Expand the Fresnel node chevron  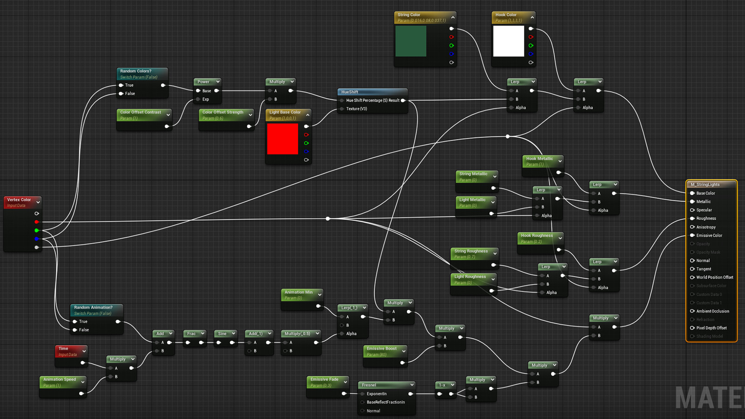click(x=412, y=385)
